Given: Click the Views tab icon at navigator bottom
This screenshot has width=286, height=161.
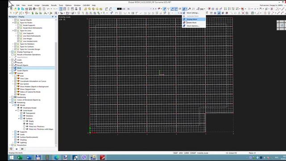Looking at the screenshot, I should pos(22,149).
